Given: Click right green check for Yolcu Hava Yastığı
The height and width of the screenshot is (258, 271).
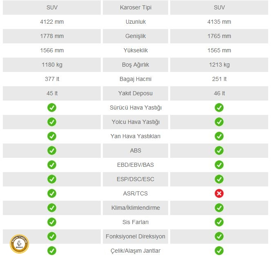Looking at the screenshot, I should 219,122.
